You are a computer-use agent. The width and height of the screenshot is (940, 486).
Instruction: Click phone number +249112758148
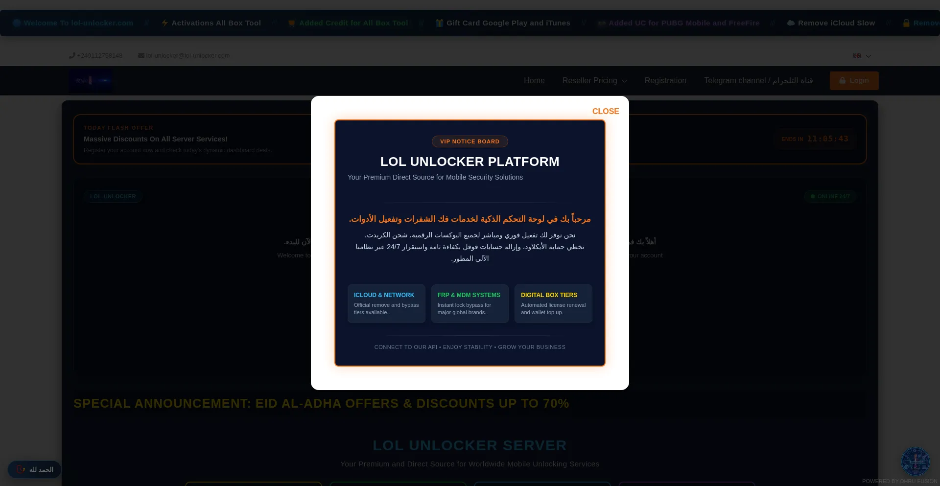tap(99, 56)
